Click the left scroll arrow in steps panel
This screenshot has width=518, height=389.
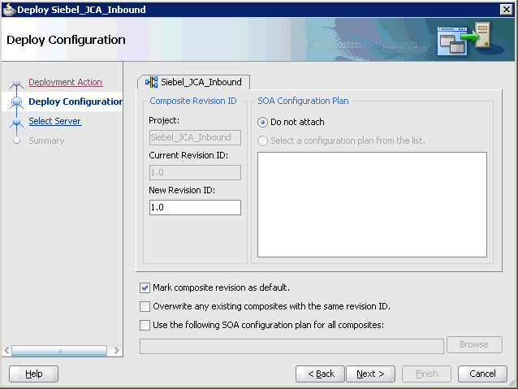(x=6, y=350)
